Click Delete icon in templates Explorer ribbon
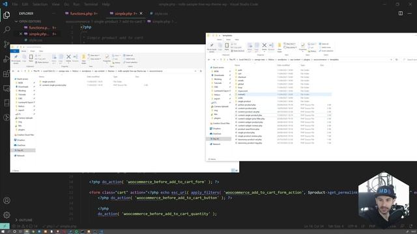 (264, 46)
